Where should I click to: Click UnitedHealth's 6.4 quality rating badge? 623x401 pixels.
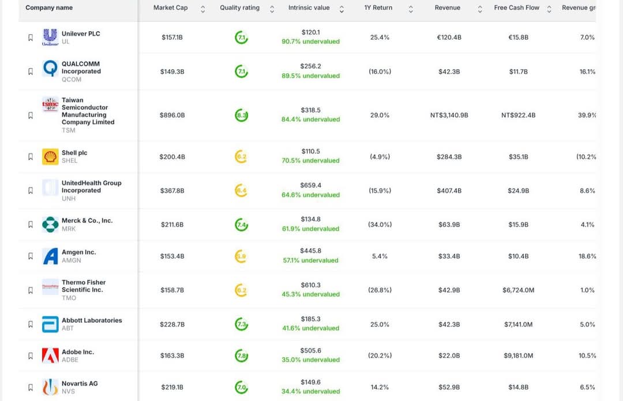pos(241,191)
